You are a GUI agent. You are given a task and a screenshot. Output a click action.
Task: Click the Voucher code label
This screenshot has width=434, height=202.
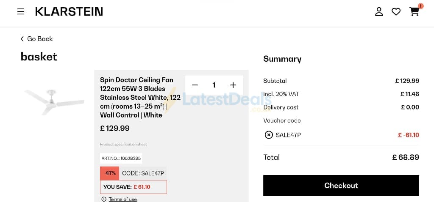(282, 120)
